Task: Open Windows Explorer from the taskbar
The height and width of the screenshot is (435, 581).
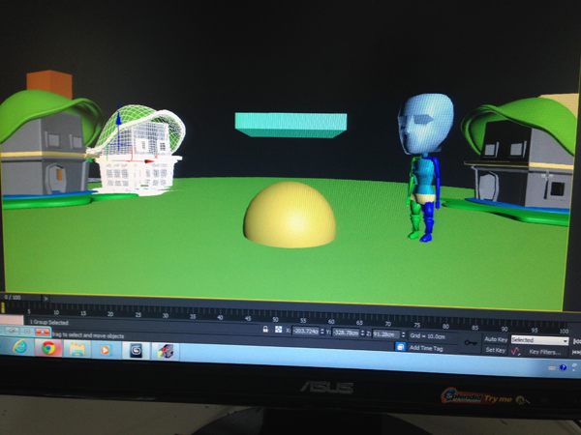Action: [x=76, y=349]
